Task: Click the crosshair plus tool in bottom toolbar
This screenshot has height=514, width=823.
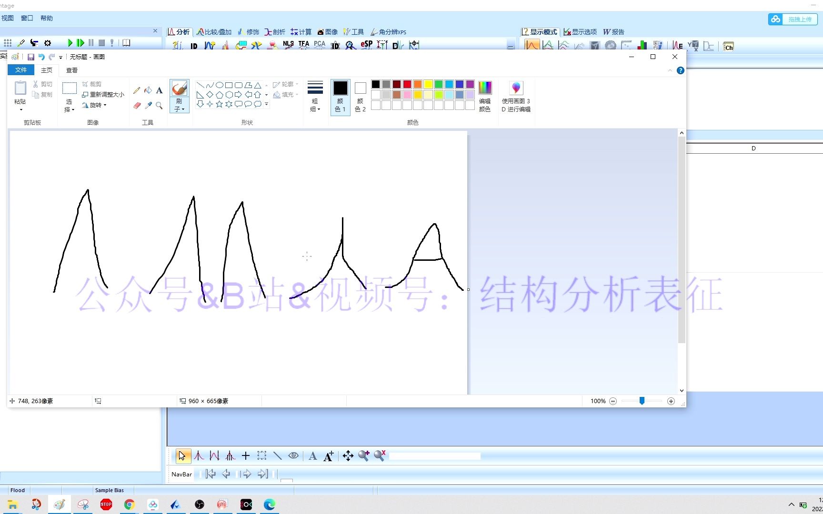Action: [x=246, y=456]
